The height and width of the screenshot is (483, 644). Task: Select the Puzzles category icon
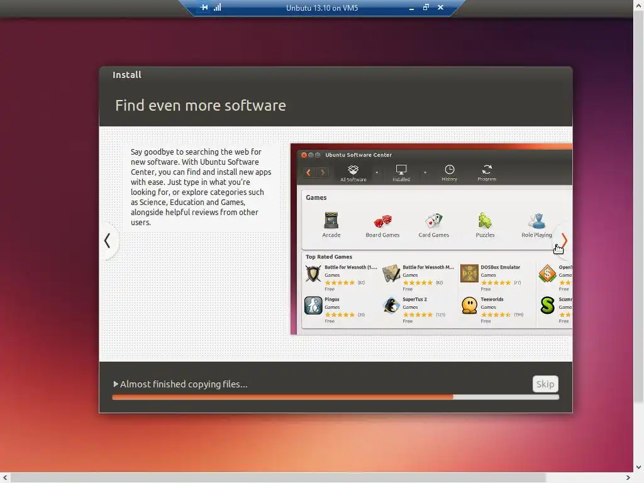pyautogui.click(x=485, y=221)
